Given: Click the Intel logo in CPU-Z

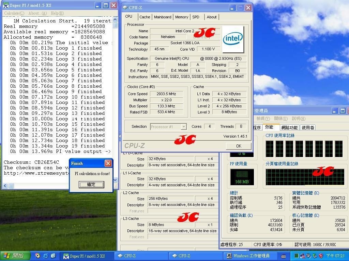Looking at the screenshot, I should (233, 39).
